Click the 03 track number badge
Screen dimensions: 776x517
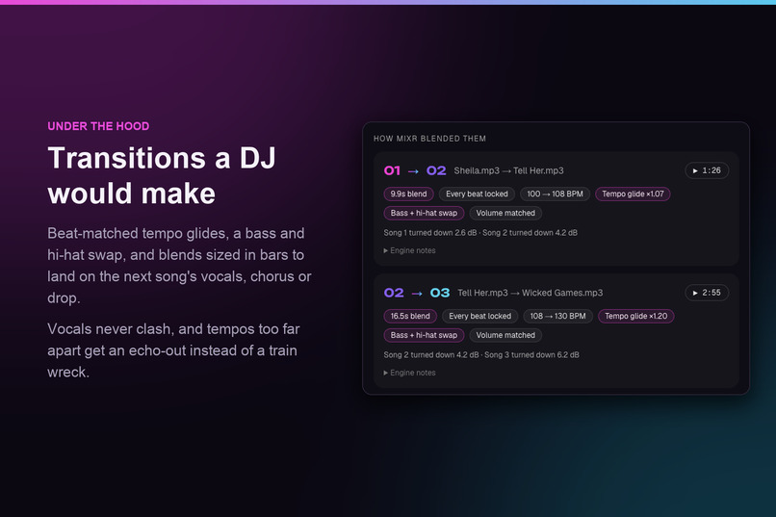439,293
